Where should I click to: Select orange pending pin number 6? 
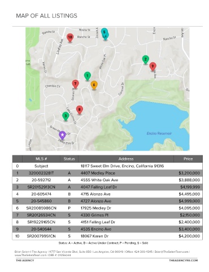pyautogui.click(x=94, y=85)
